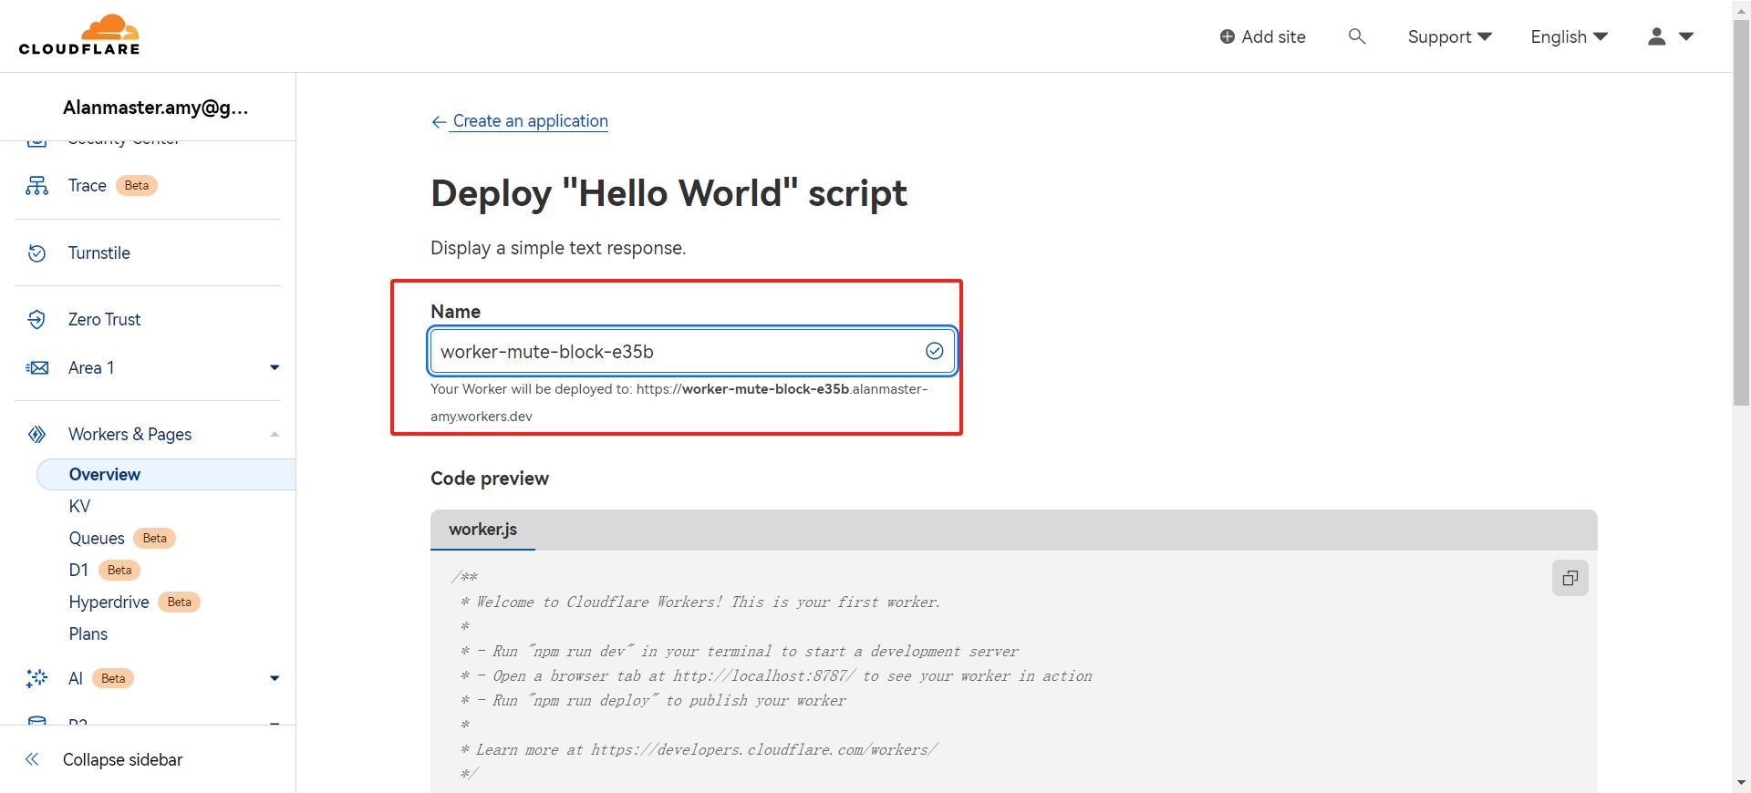Click the Turnstile sidebar icon

point(36,253)
